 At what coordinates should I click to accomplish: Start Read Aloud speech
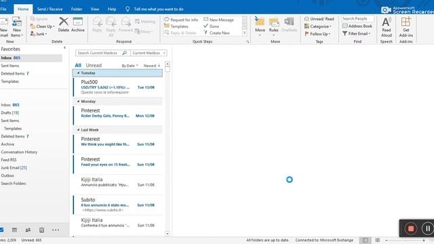tap(387, 27)
